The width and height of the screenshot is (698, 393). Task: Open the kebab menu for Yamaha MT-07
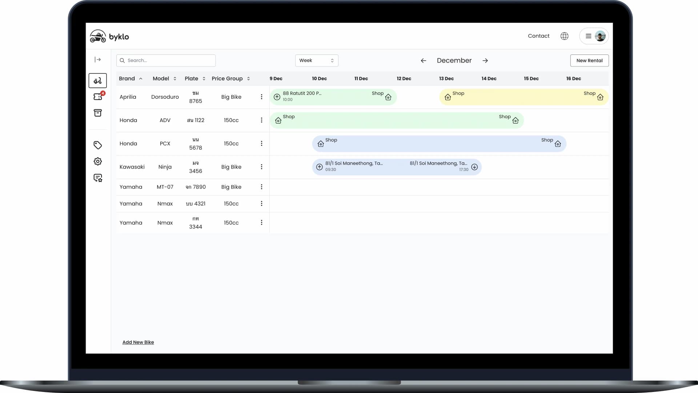click(x=262, y=187)
